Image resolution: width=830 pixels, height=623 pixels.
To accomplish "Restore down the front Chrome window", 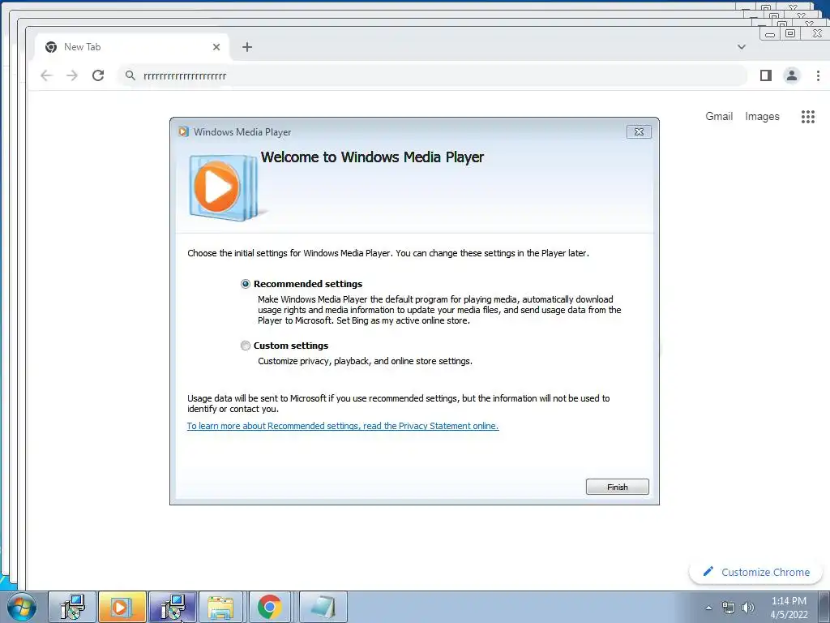I will 790,34.
